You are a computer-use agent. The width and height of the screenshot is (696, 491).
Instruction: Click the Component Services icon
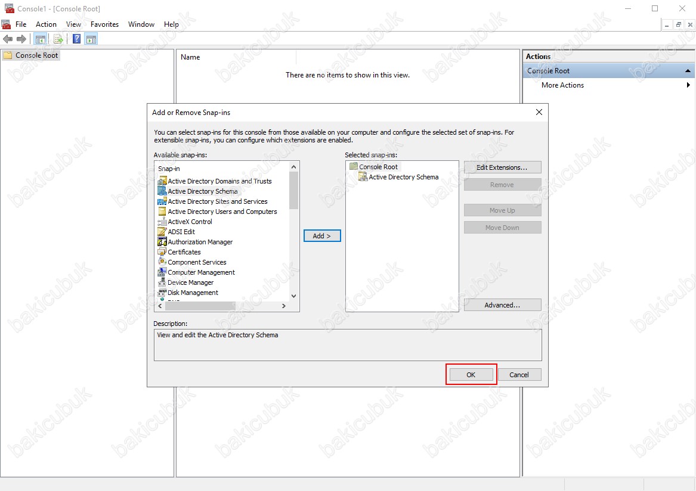pyautogui.click(x=162, y=262)
